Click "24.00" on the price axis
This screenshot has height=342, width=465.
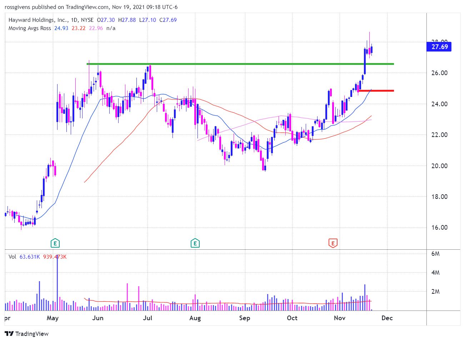click(439, 104)
